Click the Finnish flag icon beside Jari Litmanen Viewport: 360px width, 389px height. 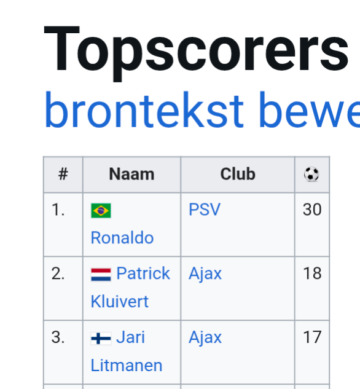click(x=101, y=339)
